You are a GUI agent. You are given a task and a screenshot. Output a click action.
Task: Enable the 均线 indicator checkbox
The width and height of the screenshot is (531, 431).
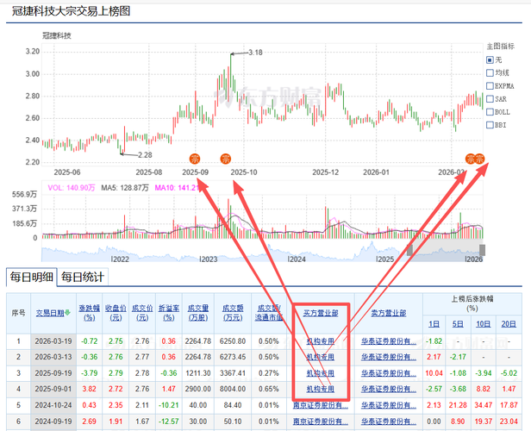click(x=490, y=72)
